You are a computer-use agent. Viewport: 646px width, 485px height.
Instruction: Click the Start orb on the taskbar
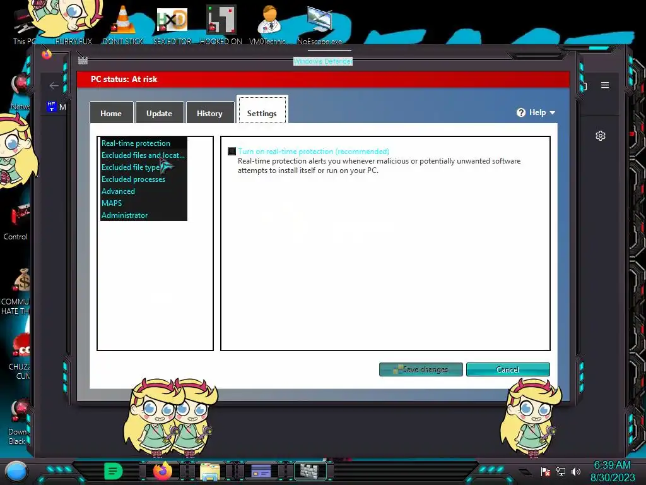(16, 471)
